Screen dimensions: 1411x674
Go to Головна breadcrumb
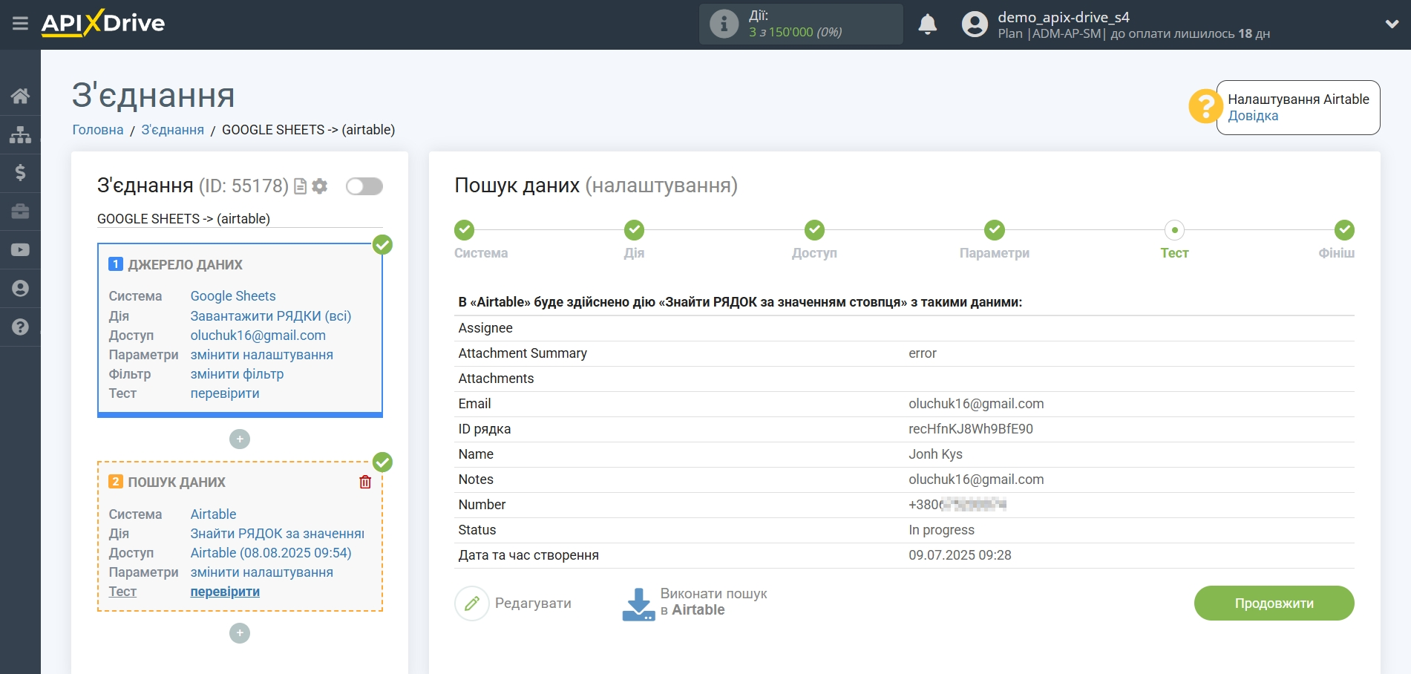[98, 130]
